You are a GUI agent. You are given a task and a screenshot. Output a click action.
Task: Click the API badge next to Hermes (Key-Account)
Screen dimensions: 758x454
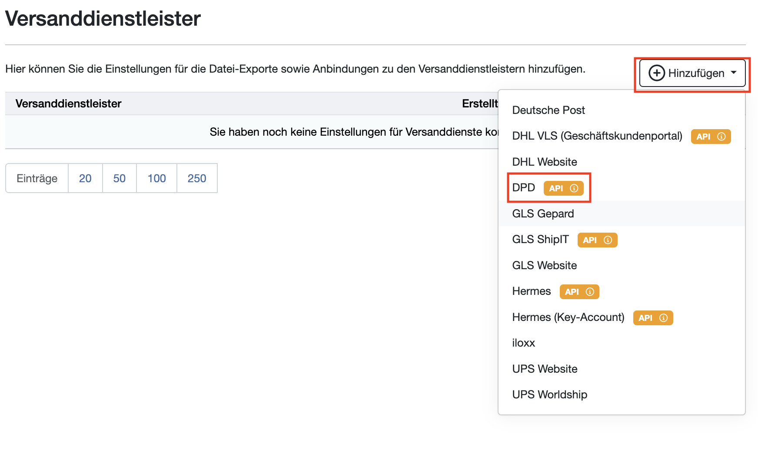click(x=653, y=318)
